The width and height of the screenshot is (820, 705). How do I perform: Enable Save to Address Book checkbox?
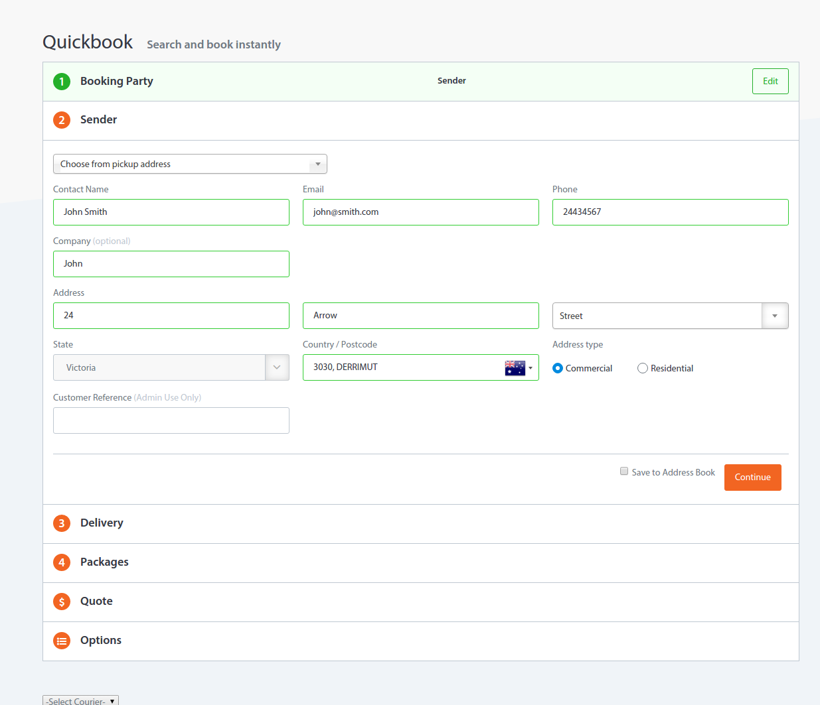point(624,472)
